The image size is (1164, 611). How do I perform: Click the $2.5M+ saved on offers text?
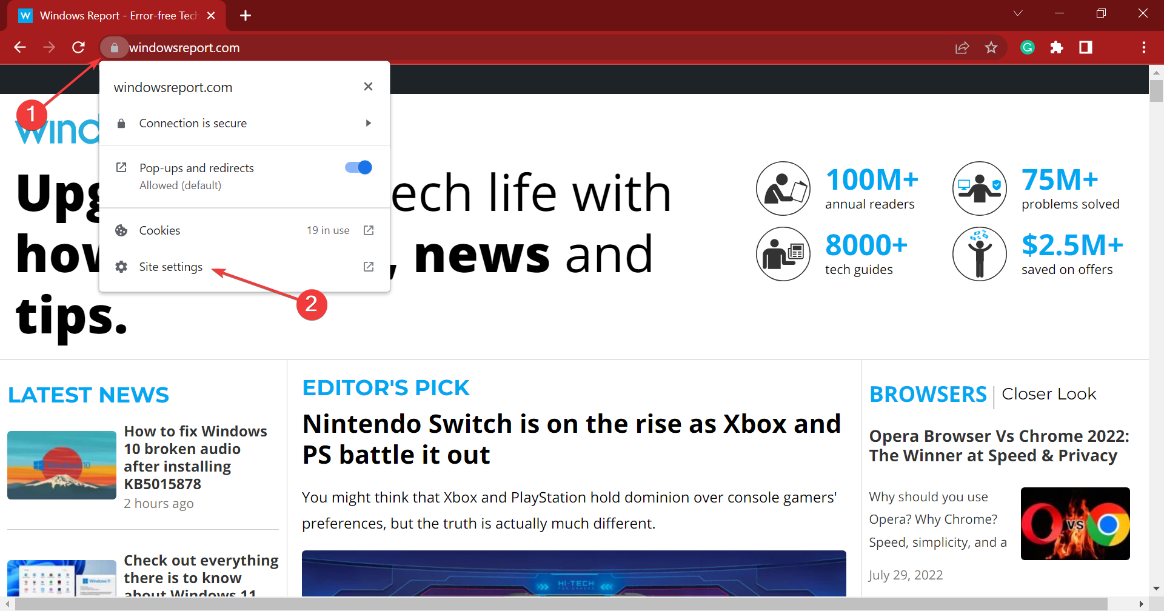tap(1072, 254)
